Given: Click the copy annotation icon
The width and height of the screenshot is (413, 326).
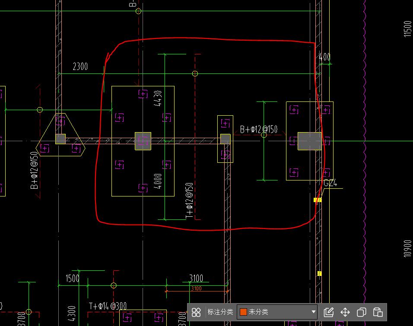Looking at the screenshot, I should (362, 312).
